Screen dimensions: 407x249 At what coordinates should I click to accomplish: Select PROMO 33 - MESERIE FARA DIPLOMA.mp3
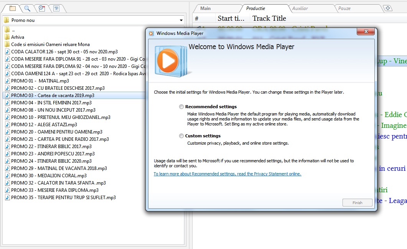coord(55,190)
